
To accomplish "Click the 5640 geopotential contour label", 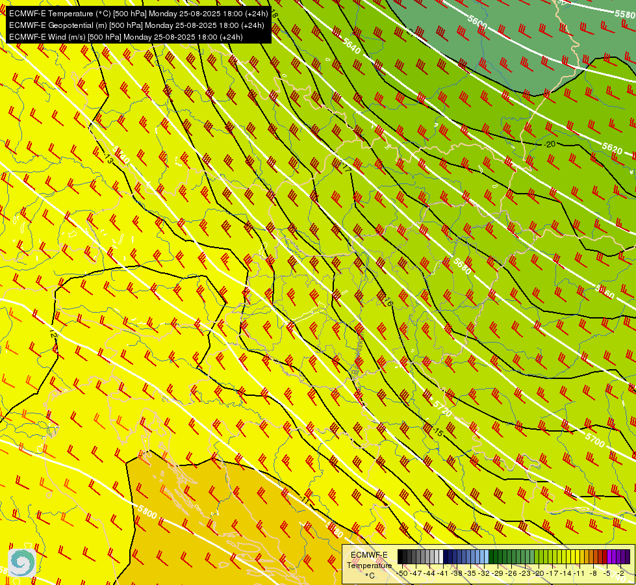I will (351, 46).
